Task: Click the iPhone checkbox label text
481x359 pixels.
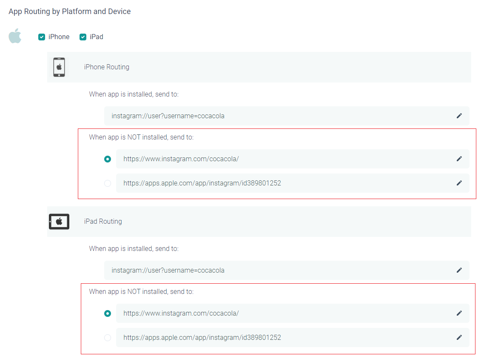Action: [59, 37]
